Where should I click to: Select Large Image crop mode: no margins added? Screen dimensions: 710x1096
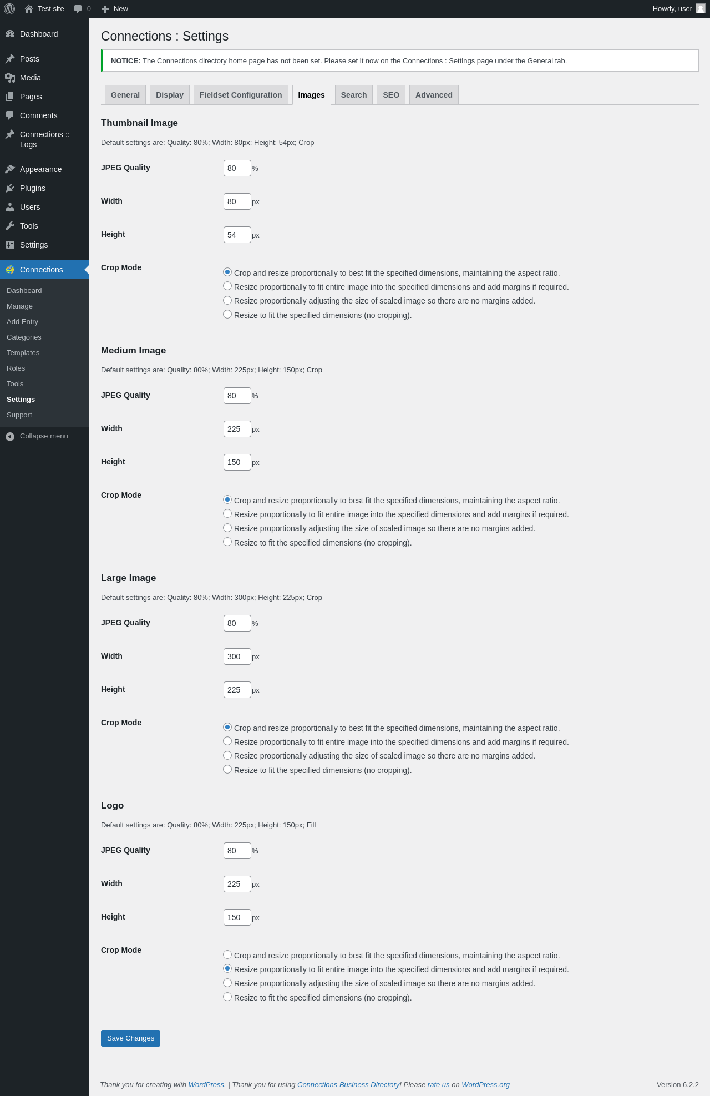227,755
